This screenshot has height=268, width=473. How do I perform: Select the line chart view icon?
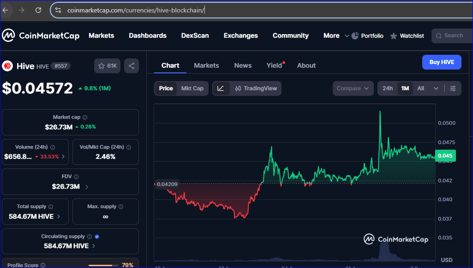221,88
